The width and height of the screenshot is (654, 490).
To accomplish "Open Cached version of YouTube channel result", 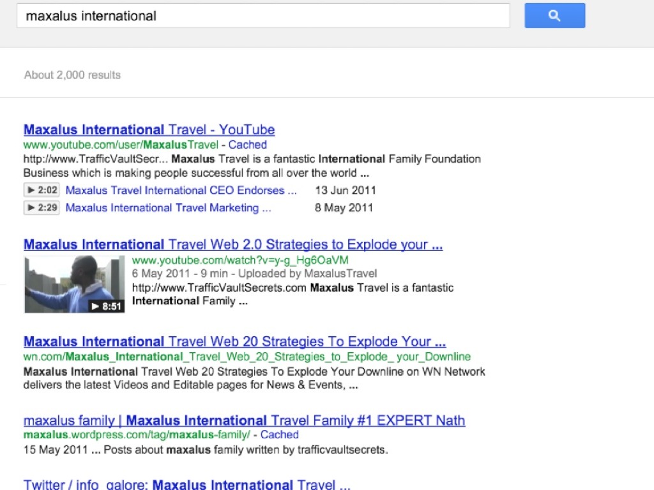I will pos(247,145).
